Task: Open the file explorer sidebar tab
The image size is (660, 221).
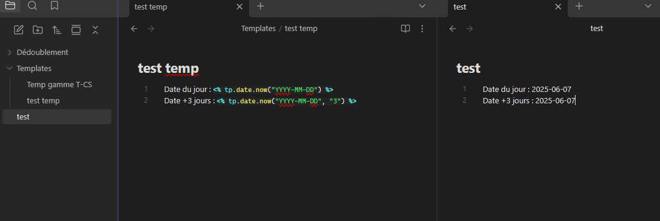Action: [10, 6]
